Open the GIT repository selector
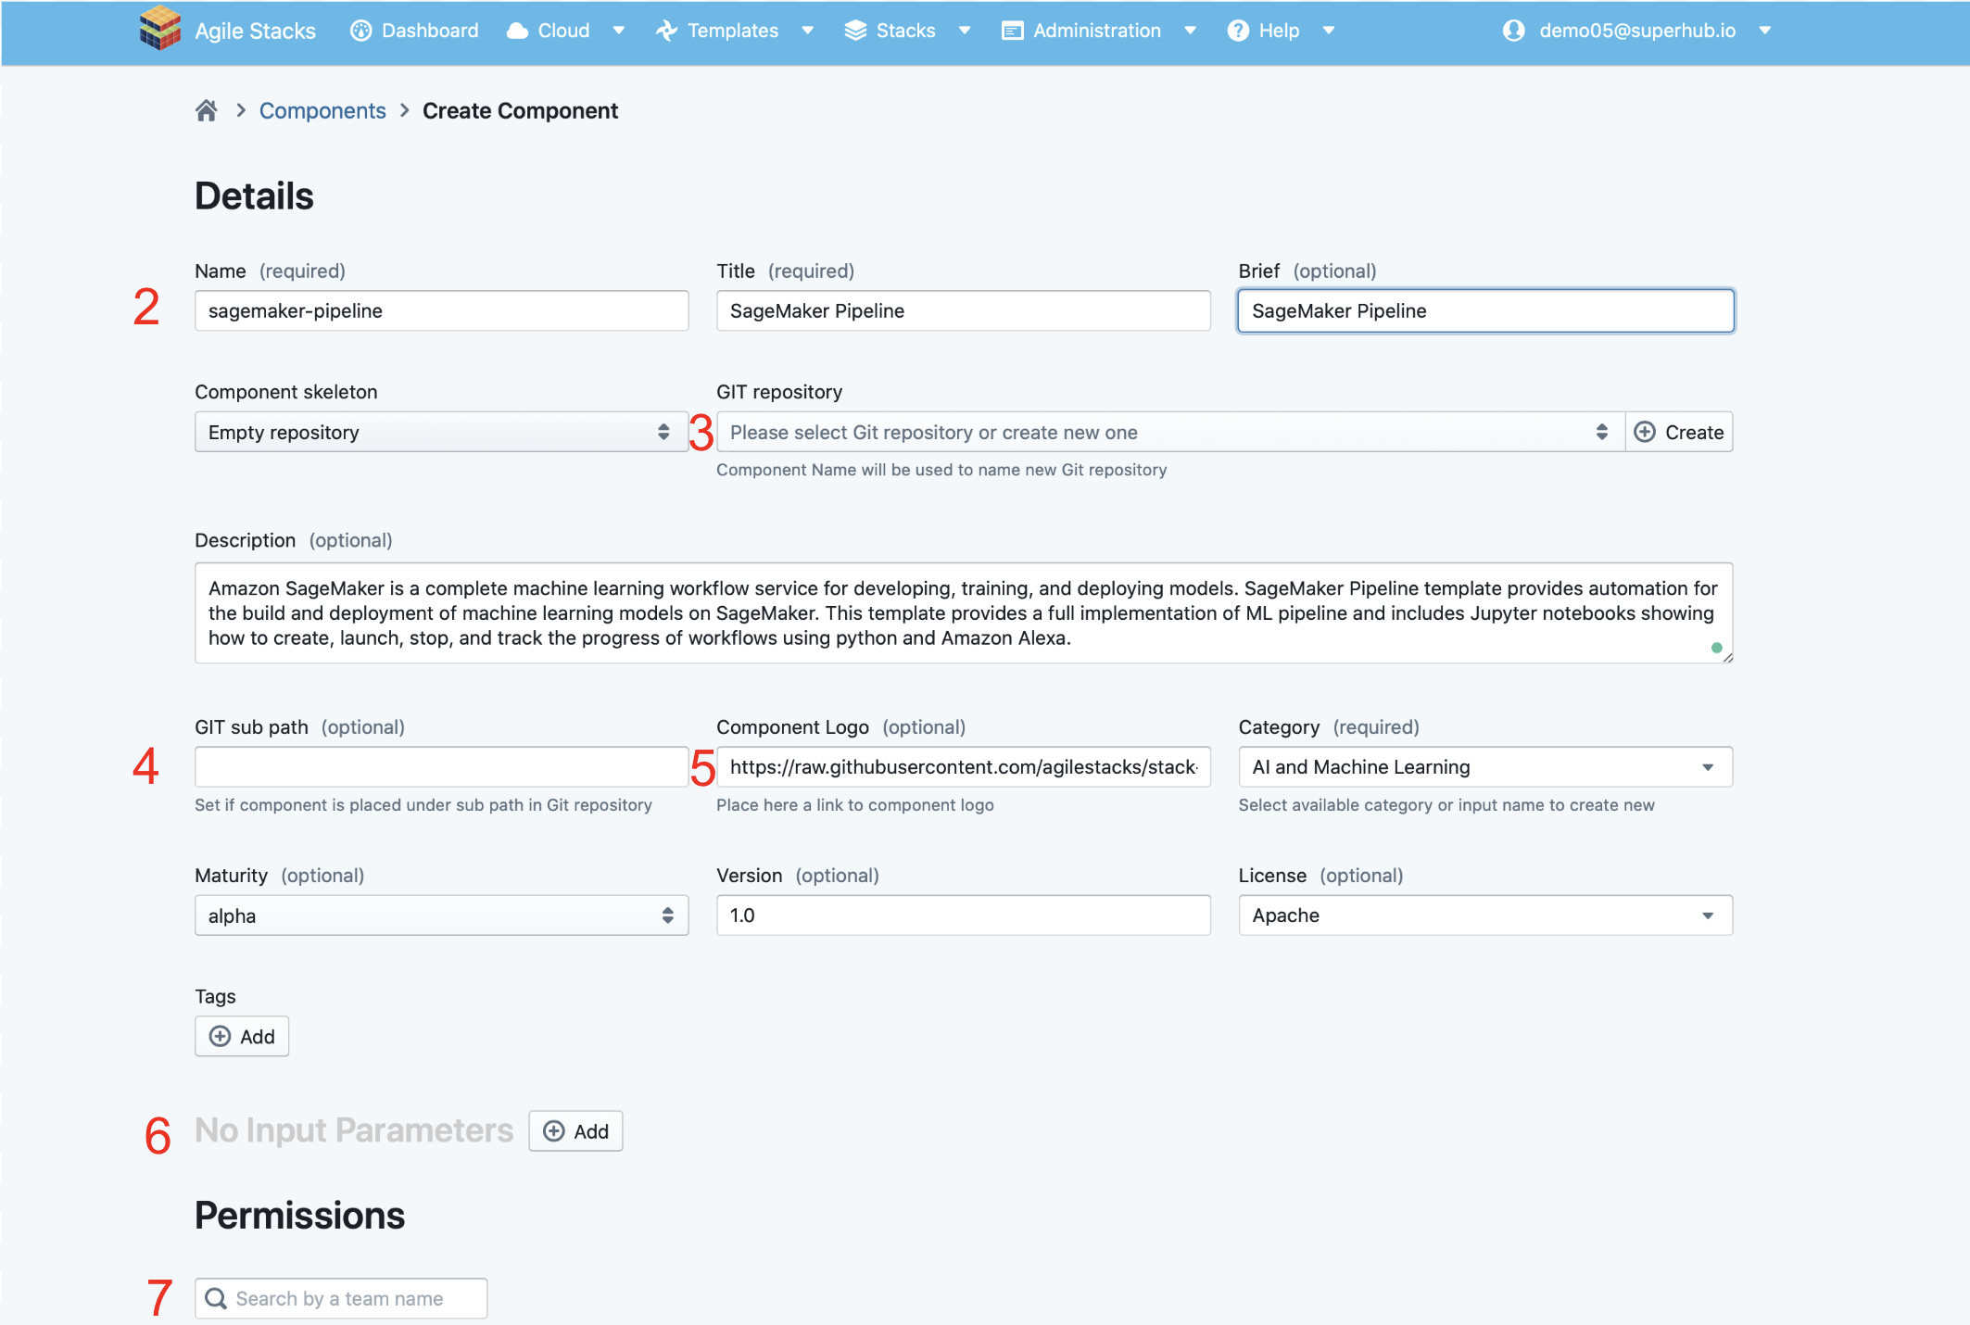Screen dimensions: 1970x1325 point(1170,432)
